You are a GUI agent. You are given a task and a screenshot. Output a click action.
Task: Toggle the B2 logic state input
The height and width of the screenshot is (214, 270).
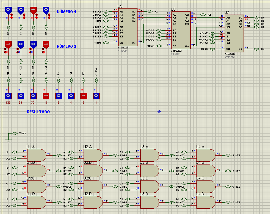click(34, 45)
